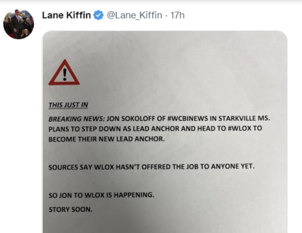This screenshot has width=302, height=233.
Task: Open the @Lane_Kiffin handle link
Action: tap(134, 15)
